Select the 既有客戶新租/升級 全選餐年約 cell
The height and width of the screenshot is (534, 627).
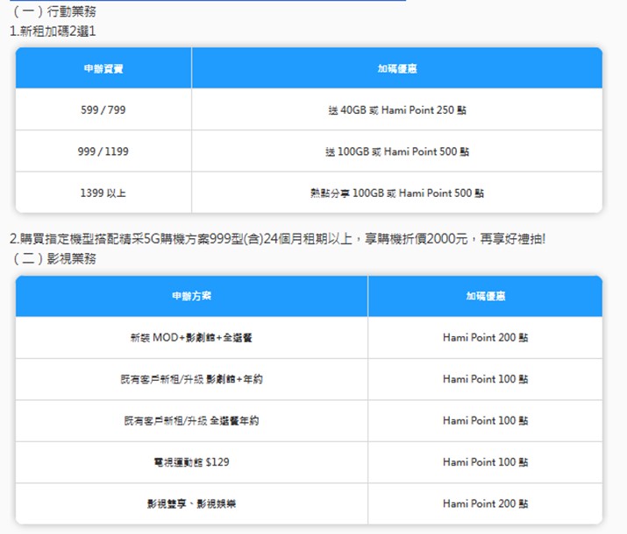[x=191, y=421]
